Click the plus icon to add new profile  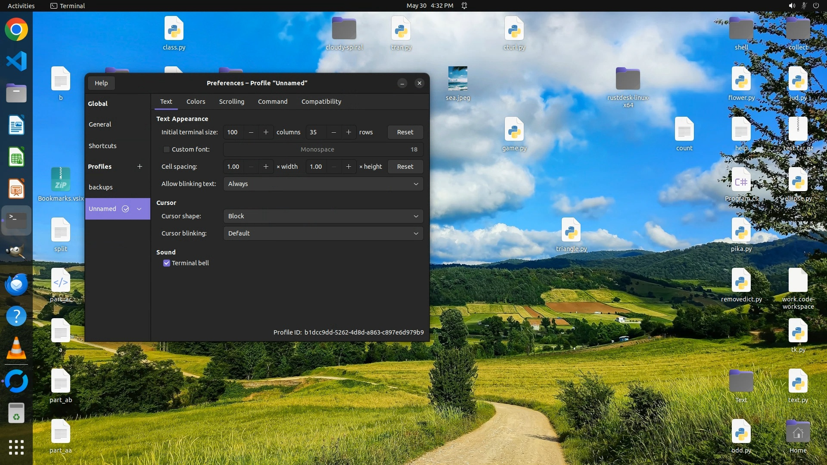pos(140,167)
